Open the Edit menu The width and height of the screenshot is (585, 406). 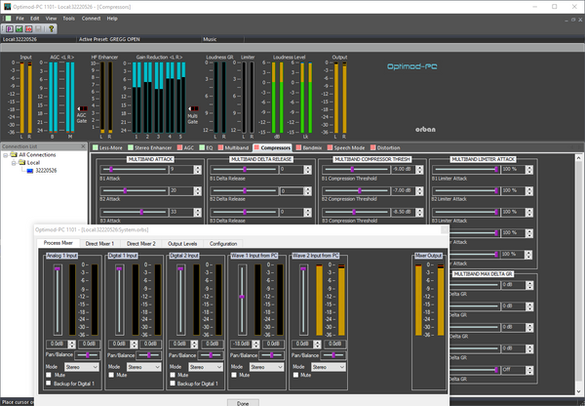click(x=35, y=19)
